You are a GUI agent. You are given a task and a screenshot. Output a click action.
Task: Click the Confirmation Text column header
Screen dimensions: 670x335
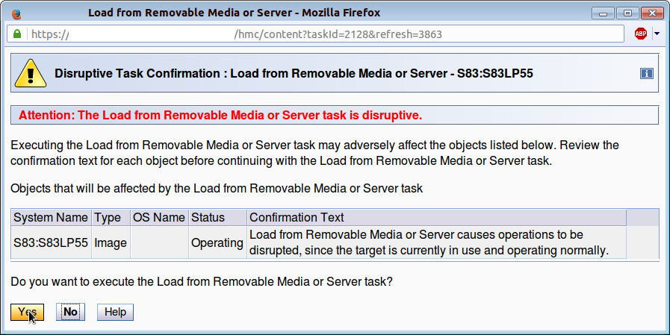tap(297, 217)
